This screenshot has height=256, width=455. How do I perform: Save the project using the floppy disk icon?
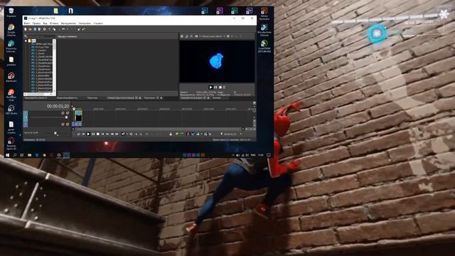point(35,29)
